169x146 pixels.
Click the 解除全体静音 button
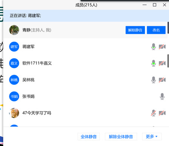[x=121, y=137]
